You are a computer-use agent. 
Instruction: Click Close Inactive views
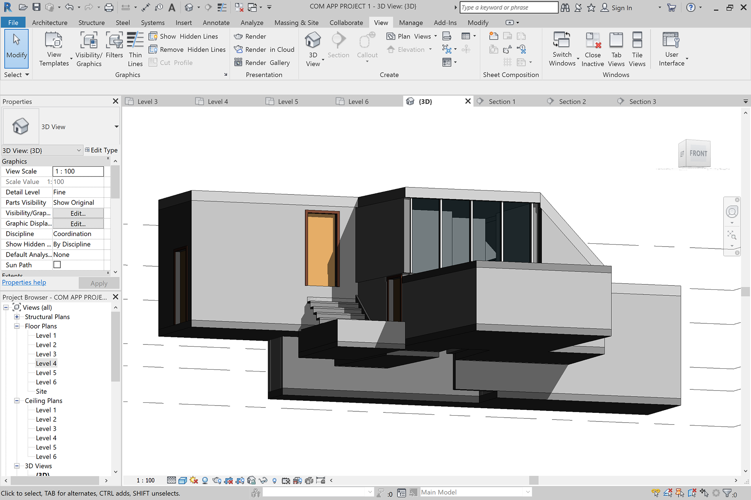(x=593, y=49)
